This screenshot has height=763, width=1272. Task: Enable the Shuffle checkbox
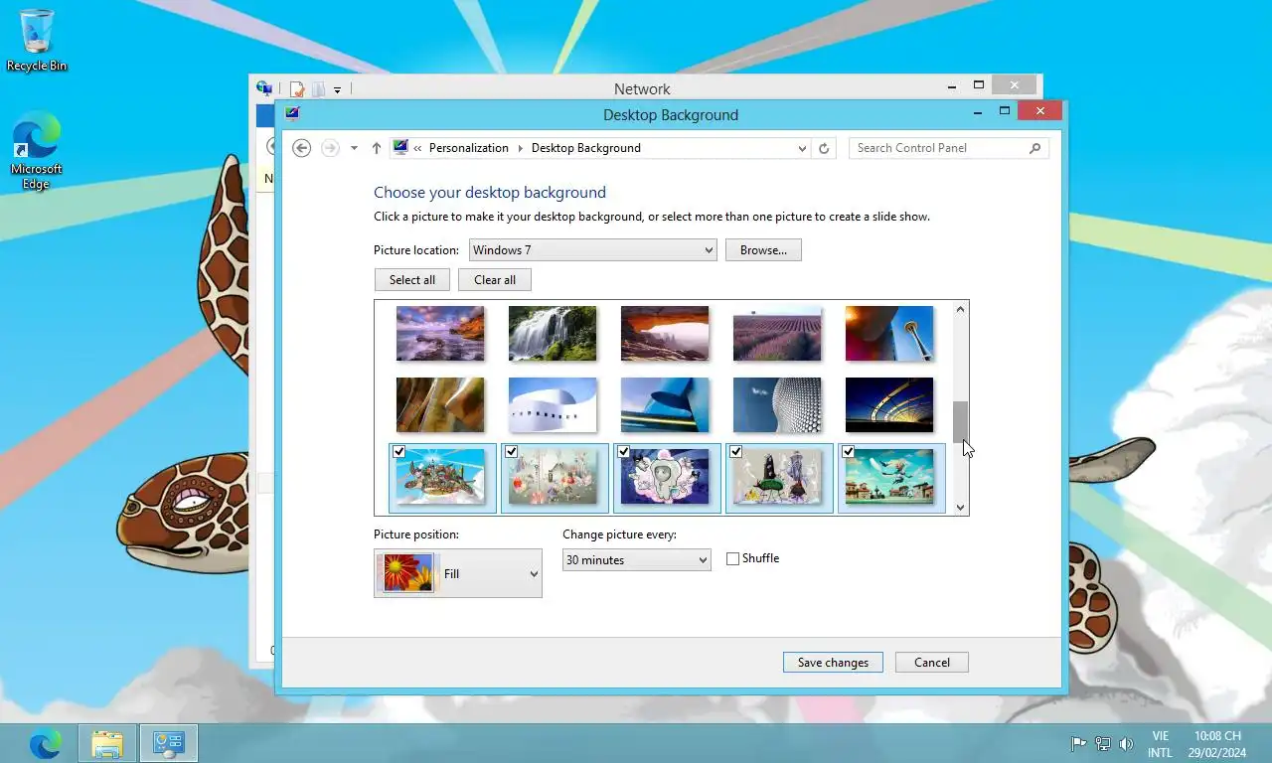(732, 559)
